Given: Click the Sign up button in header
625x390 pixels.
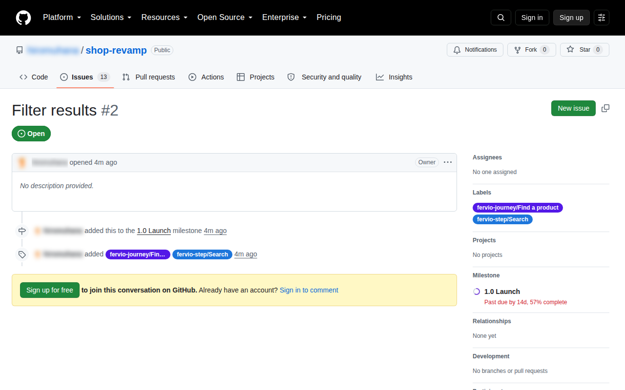Looking at the screenshot, I should (571, 18).
